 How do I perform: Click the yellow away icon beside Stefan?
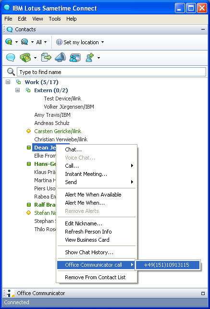(28, 212)
